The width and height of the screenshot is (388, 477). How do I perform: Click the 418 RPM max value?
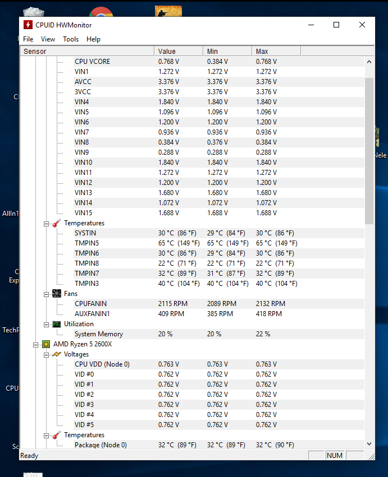pyautogui.click(x=269, y=314)
